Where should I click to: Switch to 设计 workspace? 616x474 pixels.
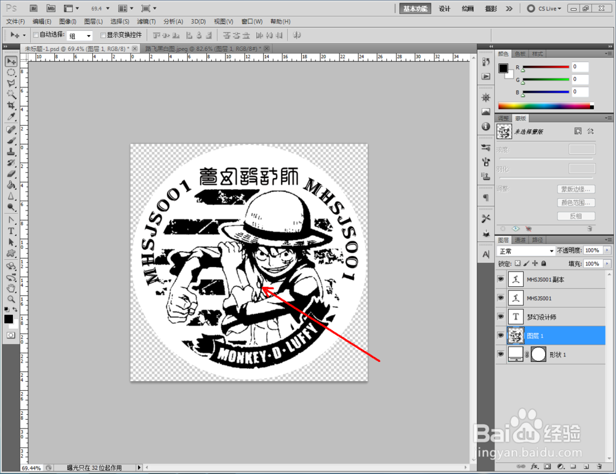pos(444,8)
